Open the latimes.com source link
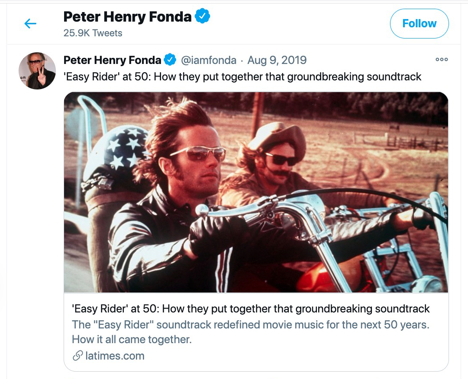 (x=115, y=356)
